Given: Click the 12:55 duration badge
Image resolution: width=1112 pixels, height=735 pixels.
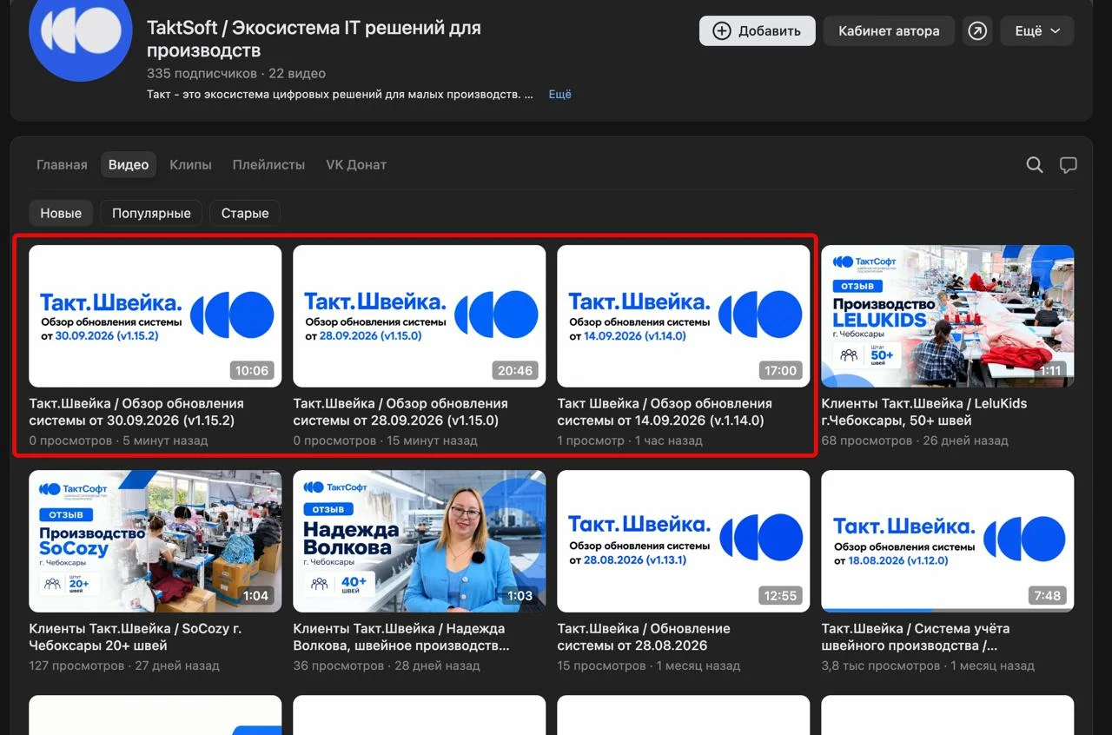Looking at the screenshot, I should click(780, 595).
